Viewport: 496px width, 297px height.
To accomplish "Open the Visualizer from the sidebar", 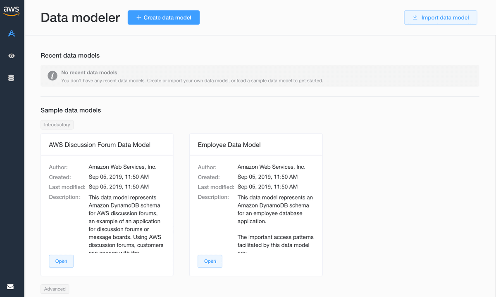I will tap(12, 56).
